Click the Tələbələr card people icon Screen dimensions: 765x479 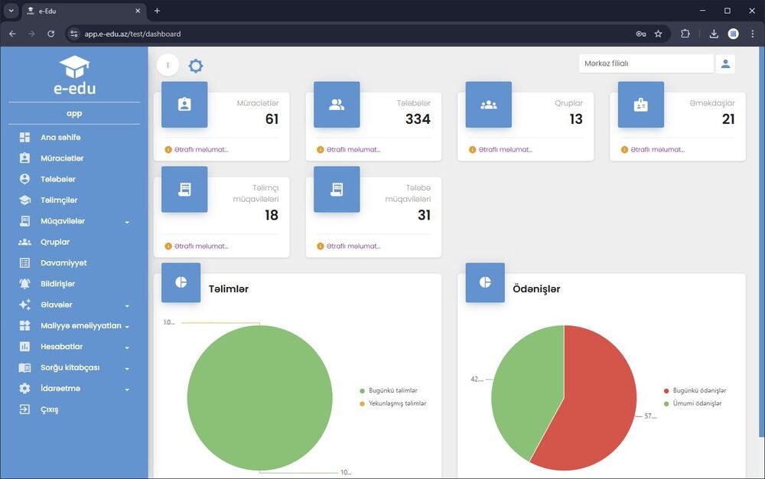(337, 105)
